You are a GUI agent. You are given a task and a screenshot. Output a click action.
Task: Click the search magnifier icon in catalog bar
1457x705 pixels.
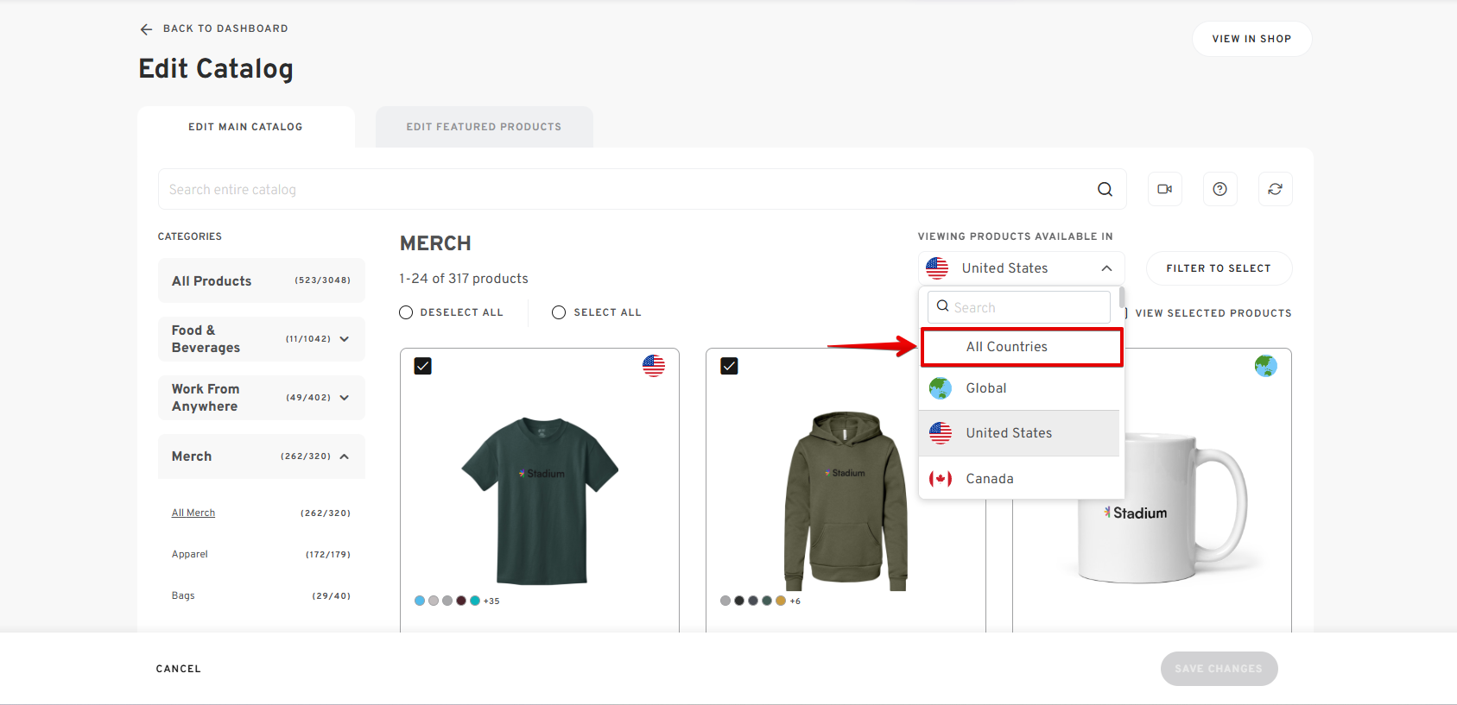(1105, 190)
